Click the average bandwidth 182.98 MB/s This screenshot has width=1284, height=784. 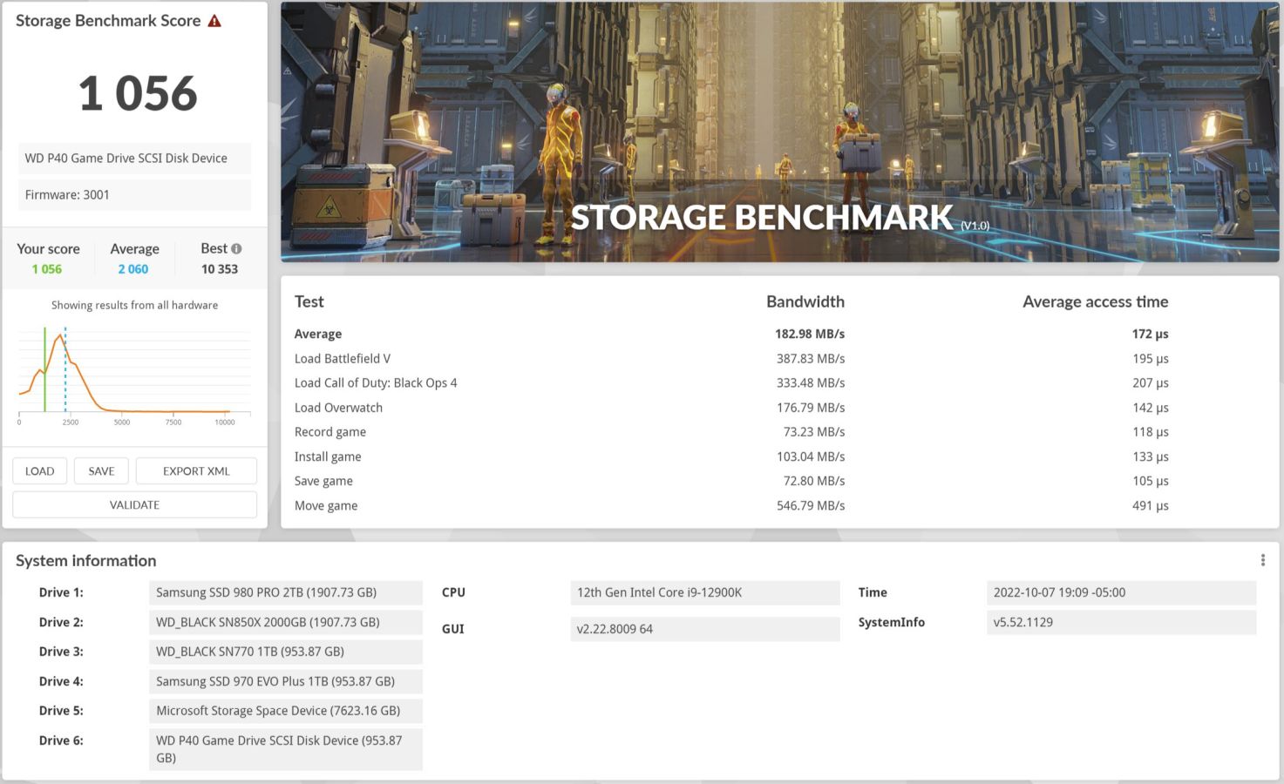[x=810, y=334]
